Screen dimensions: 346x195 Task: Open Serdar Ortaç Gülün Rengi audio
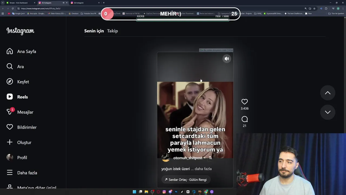[186, 180]
